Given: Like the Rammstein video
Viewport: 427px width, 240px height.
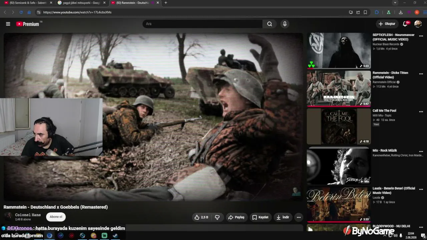Looking at the screenshot, I should tap(201, 217).
